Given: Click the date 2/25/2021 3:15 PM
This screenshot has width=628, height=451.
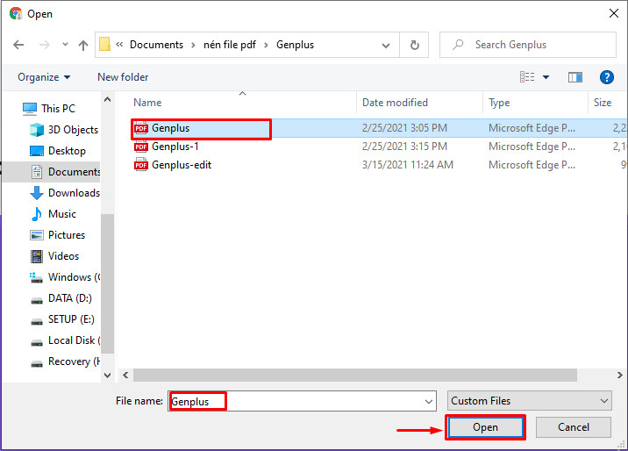Looking at the screenshot, I should (x=404, y=147).
